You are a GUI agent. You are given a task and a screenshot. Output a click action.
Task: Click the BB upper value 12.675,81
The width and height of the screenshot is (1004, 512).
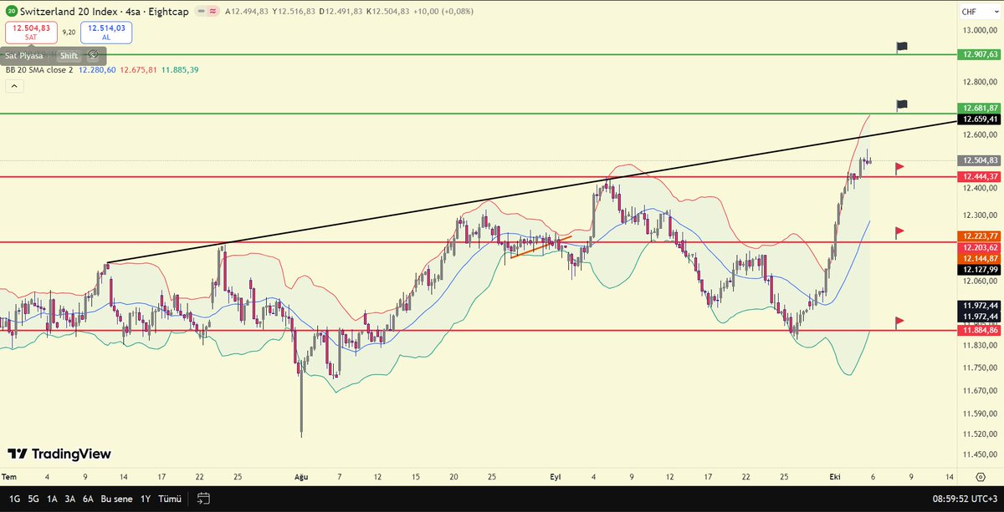(139, 71)
